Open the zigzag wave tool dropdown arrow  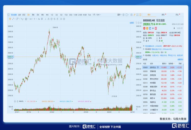(x=24, y=19)
